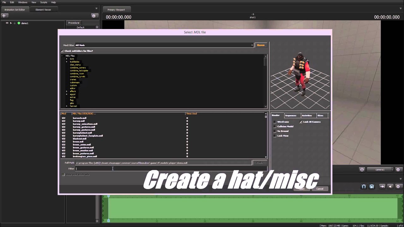Select the combine_helicopter folder
This screenshot has height=227, width=404.
(x=79, y=71)
